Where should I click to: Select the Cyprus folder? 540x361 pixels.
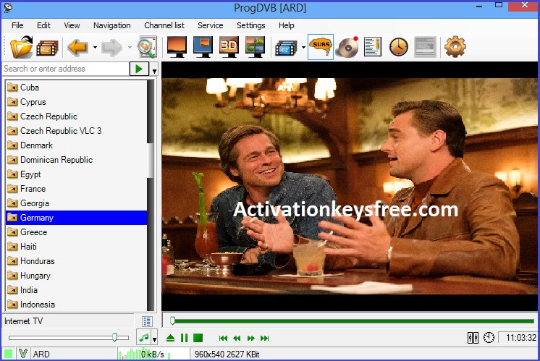[x=76, y=102]
